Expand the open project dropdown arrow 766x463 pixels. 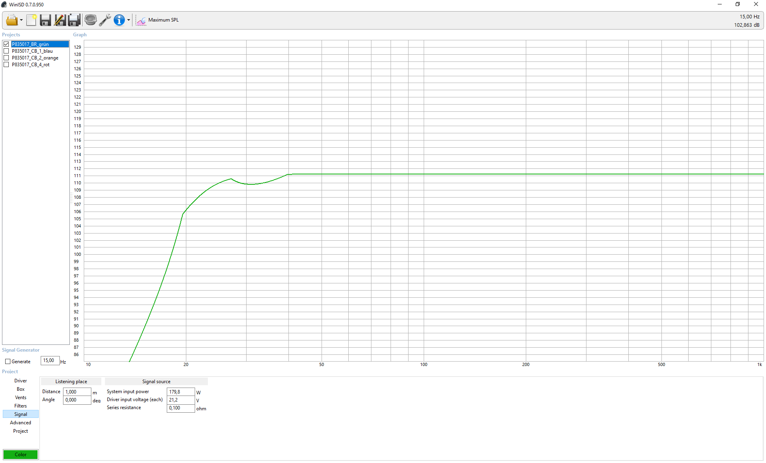[x=21, y=20]
